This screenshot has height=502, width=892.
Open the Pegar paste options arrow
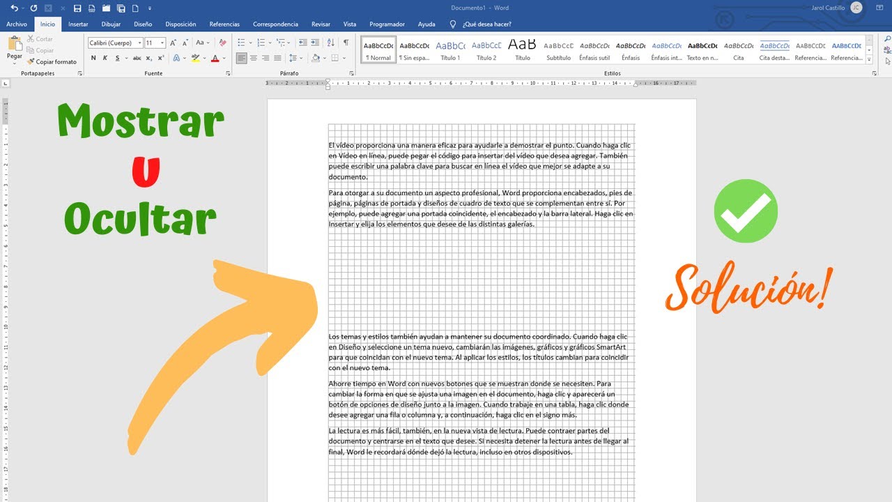pos(14,63)
